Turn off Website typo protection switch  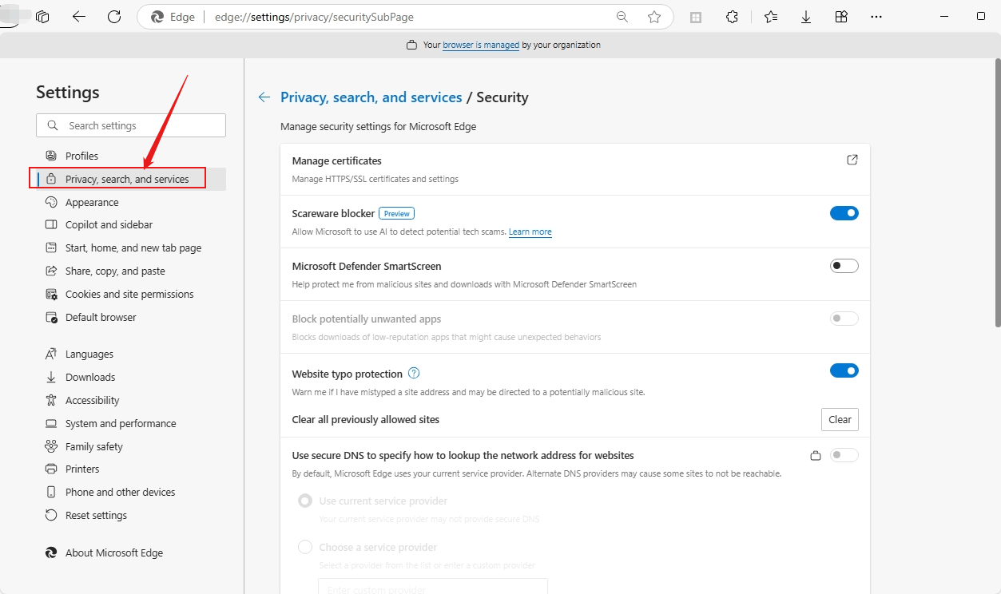coord(844,370)
